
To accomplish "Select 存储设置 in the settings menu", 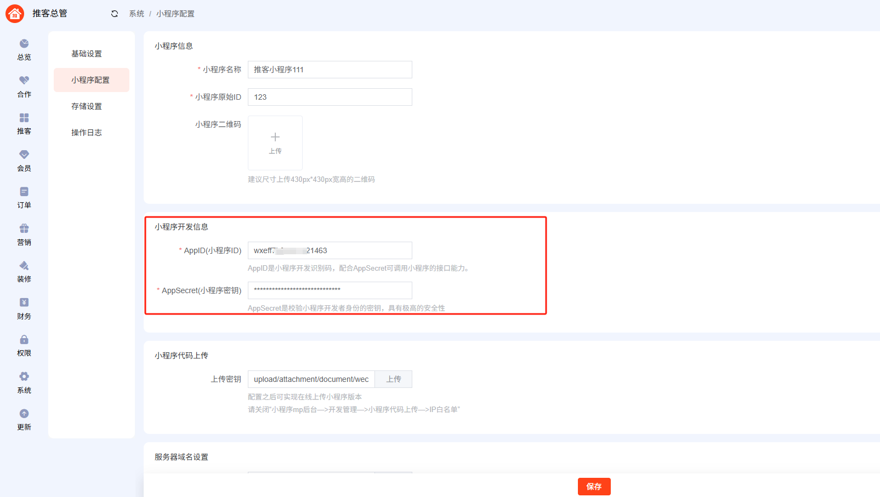I will (x=87, y=106).
